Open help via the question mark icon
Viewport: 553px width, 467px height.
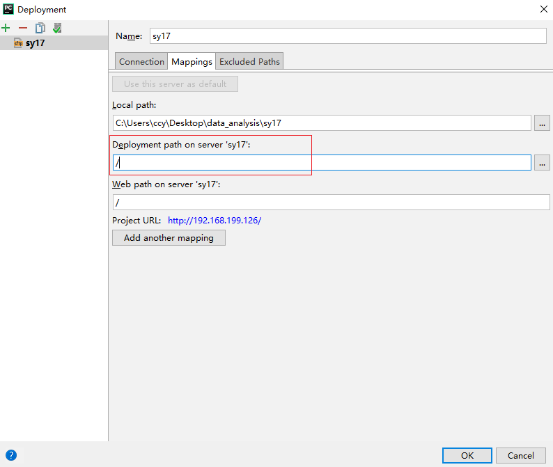tap(10, 456)
